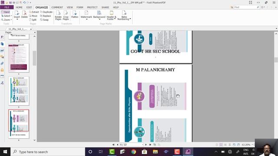
Task: Click Duplicate pages button
Action: point(46,12)
